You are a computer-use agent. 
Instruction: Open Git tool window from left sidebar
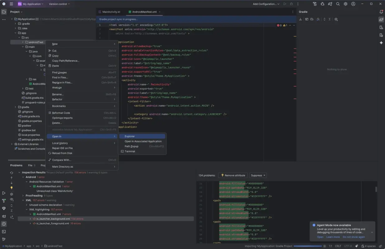click(4, 238)
